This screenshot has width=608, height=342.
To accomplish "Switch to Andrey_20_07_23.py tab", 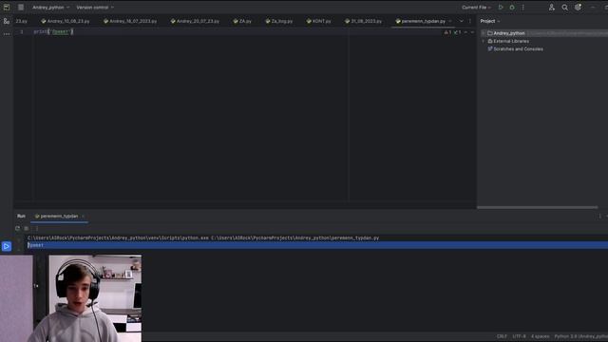I will coord(195,21).
